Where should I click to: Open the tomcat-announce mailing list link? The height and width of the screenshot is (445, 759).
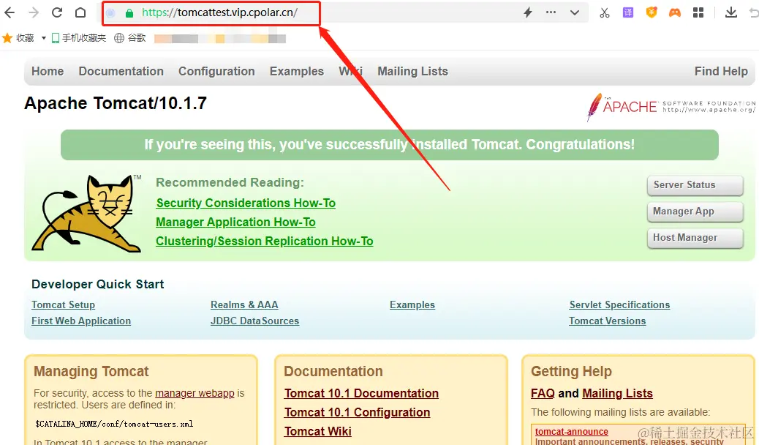click(571, 431)
